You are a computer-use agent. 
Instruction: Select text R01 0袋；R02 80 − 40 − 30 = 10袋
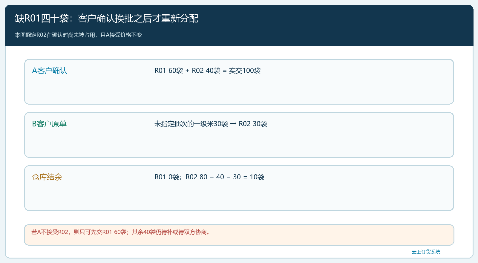pyautogui.click(x=209, y=177)
